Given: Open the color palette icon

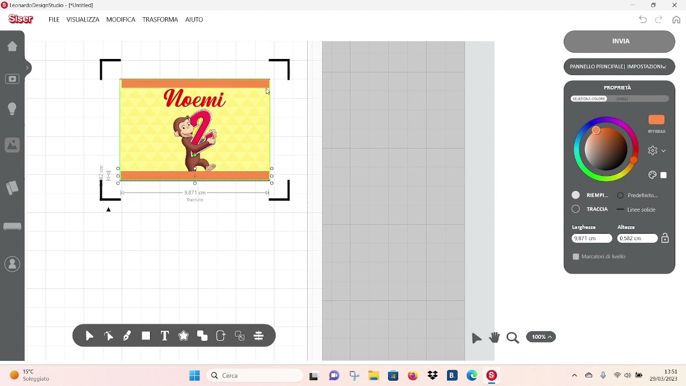Looking at the screenshot, I should coord(653,175).
